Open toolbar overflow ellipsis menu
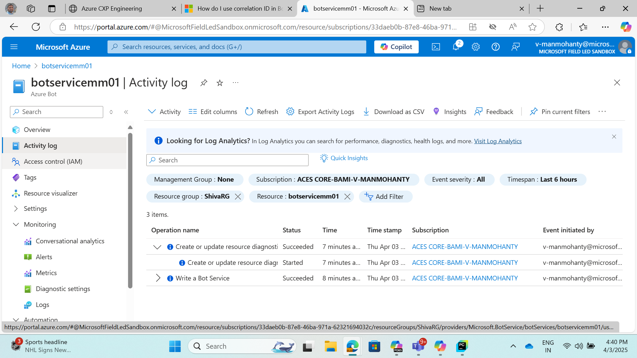 click(x=602, y=112)
